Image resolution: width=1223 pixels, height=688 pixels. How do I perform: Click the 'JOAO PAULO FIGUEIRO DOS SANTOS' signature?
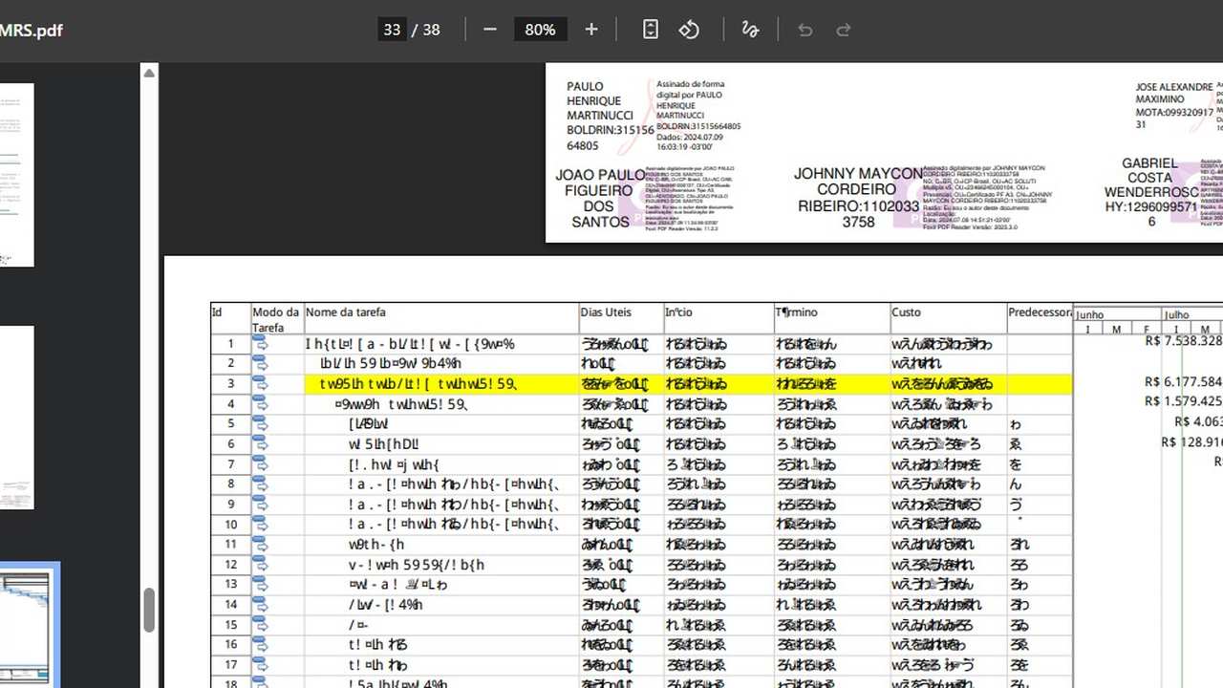(x=601, y=198)
